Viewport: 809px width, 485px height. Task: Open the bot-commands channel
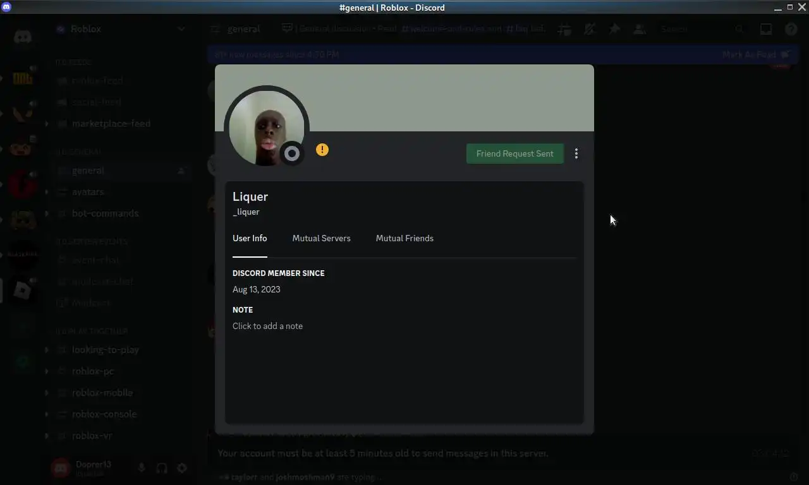pyautogui.click(x=105, y=213)
